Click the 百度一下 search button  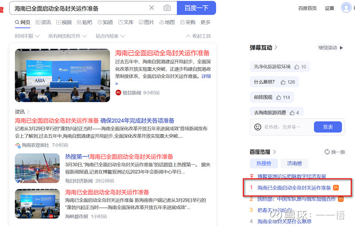196,8
